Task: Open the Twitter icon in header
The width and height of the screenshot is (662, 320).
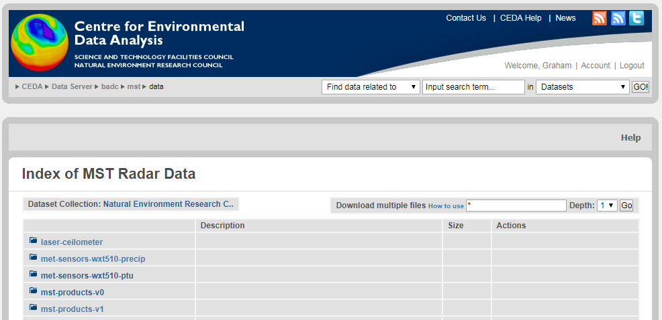Action: coord(636,18)
